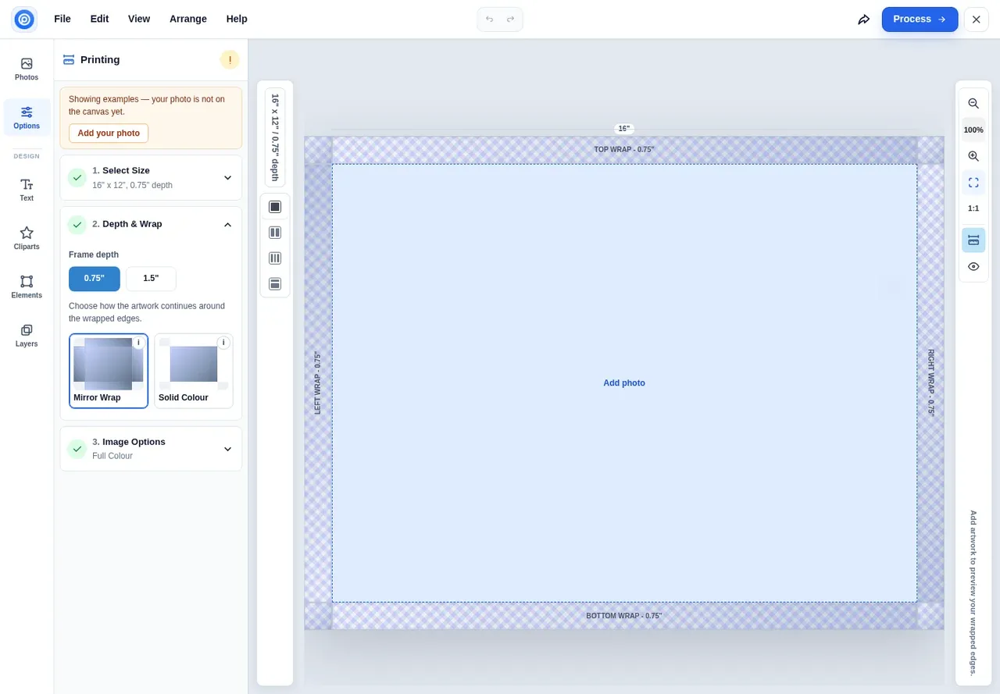Screen dimensions: 1000x694
Task: Open the Edit menu
Action: tap(99, 19)
